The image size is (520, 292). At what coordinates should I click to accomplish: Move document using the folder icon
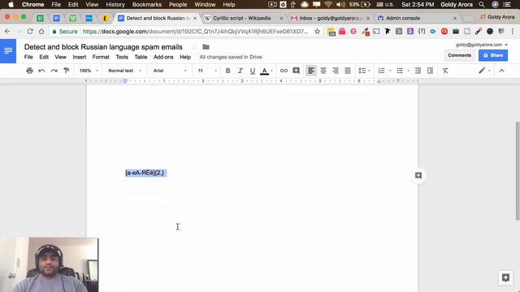pos(206,47)
